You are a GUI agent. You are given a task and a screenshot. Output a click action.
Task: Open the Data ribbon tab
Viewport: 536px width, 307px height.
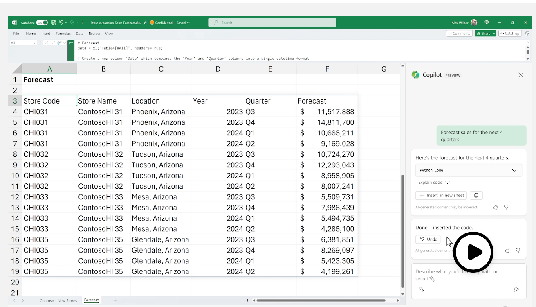(80, 34)
